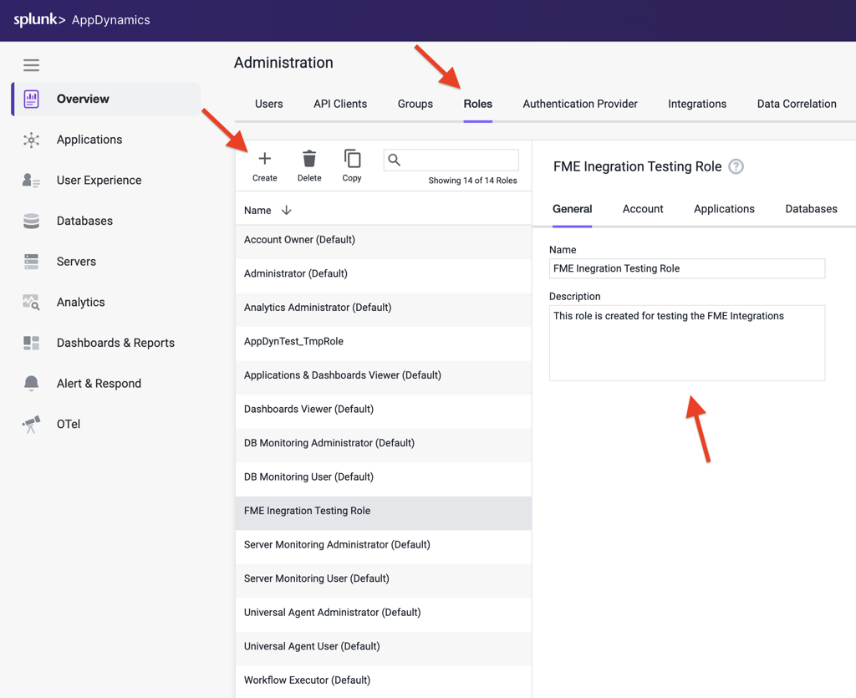Sort roles by Name column arrow
The height and width of the screenshot is (698, 856).
[287, 211]
